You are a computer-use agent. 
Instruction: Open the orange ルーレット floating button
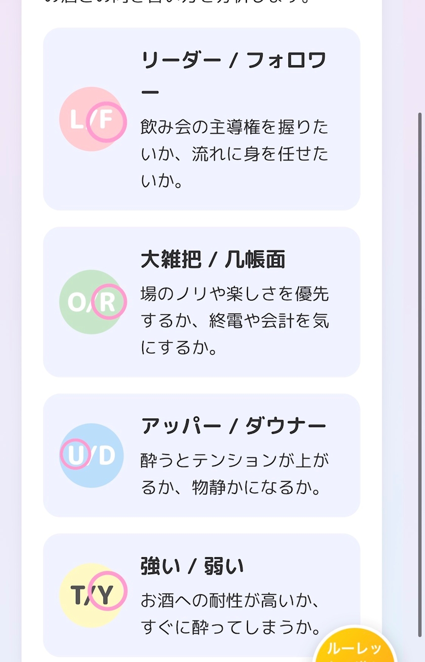[x=354, y=649]
